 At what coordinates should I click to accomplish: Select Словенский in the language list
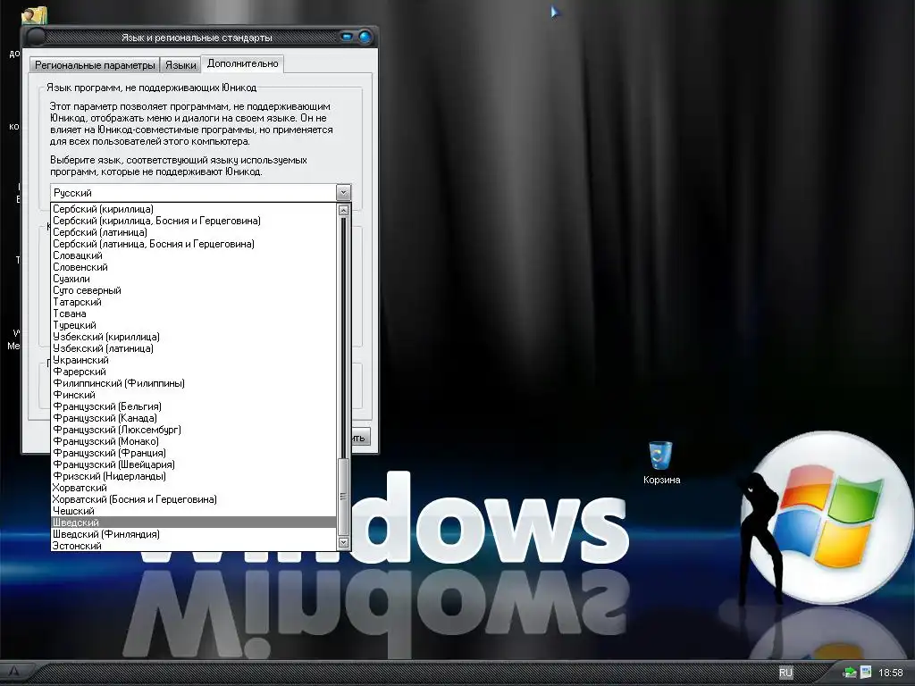coord(193,267)
